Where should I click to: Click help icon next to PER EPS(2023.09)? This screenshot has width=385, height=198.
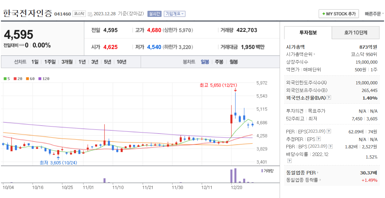(x=329, y=131)
